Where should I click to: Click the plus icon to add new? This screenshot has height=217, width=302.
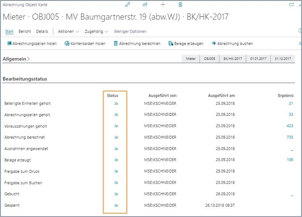(163, 5)
